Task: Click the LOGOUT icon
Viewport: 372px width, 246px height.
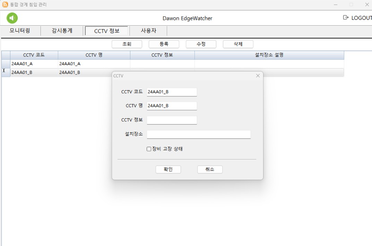Action: point(345,18)
